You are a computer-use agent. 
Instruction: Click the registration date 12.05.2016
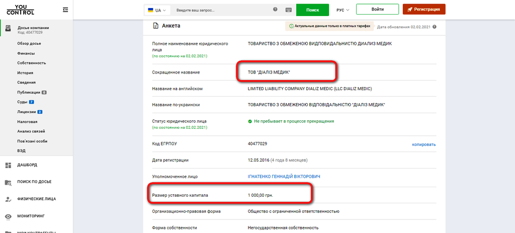[x=259, y=160]
